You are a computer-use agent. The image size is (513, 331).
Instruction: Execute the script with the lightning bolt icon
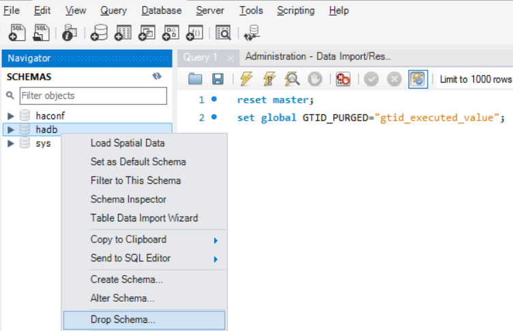click(x=247, y=79)
